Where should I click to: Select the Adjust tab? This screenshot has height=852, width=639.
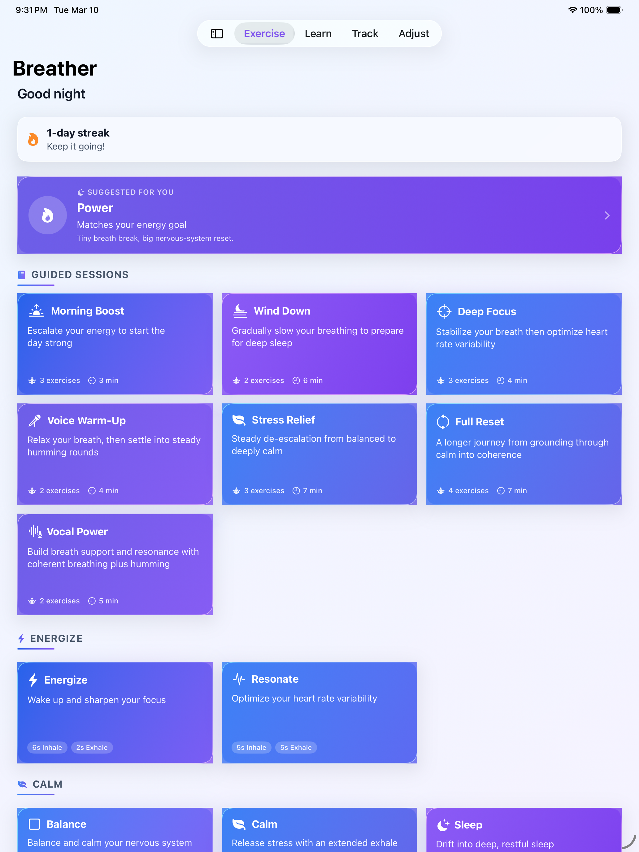pyautogui.click(x=414, y=33)
